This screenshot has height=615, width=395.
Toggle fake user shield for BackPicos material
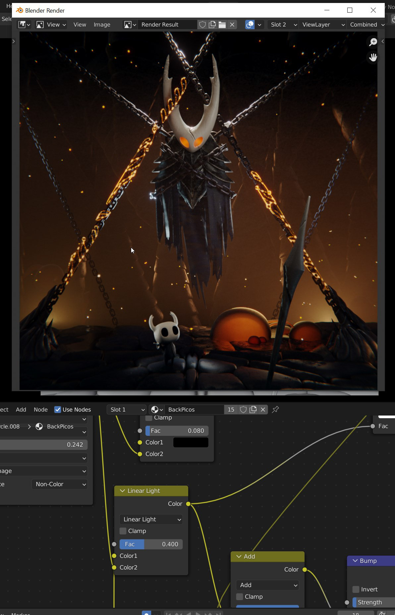[243, 410]
